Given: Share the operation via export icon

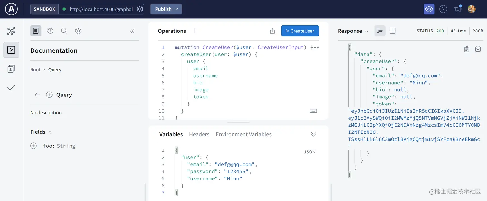Looking at the screenshot, I should (x=272, y=31).
